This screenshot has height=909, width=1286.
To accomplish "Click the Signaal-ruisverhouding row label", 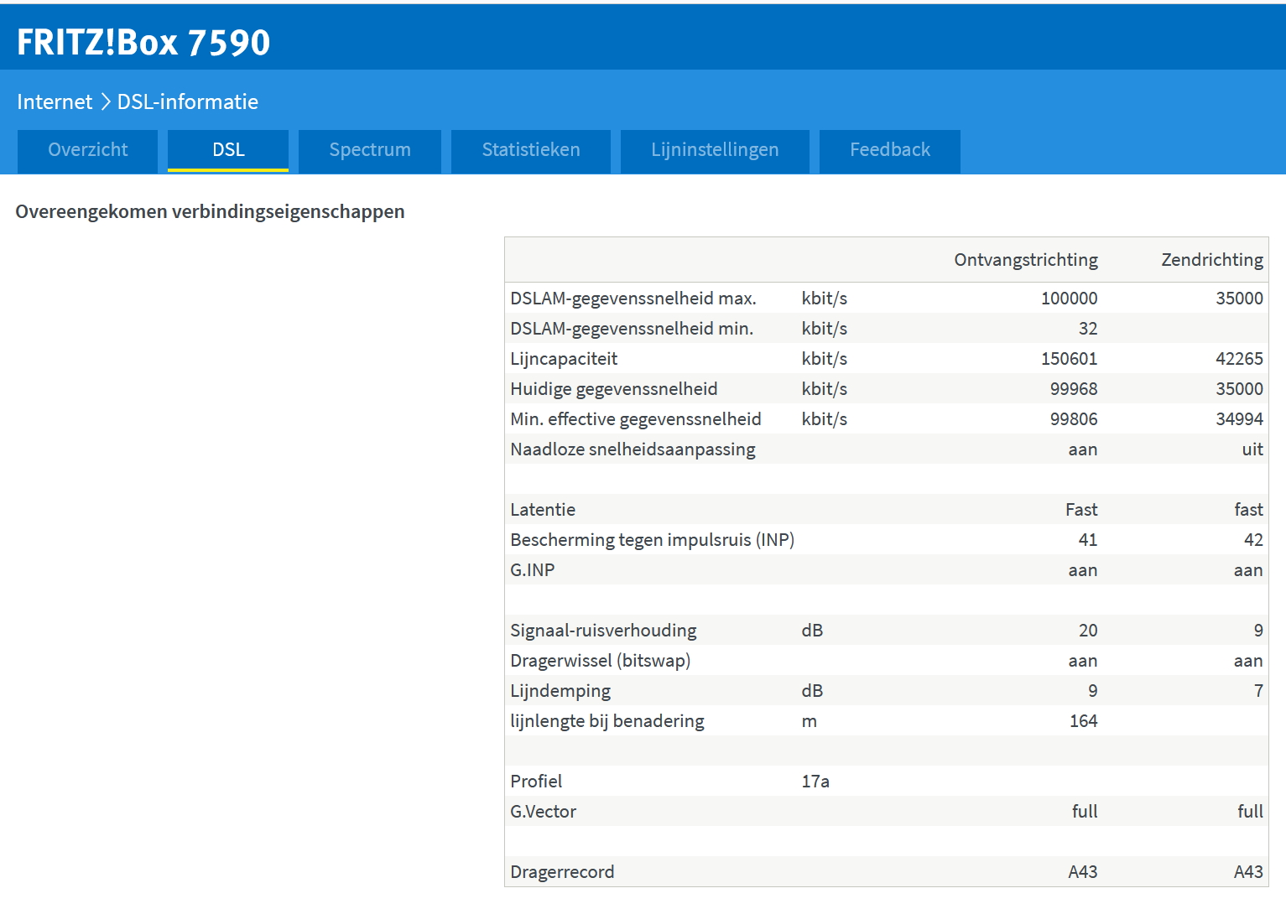I will point(603,631).
